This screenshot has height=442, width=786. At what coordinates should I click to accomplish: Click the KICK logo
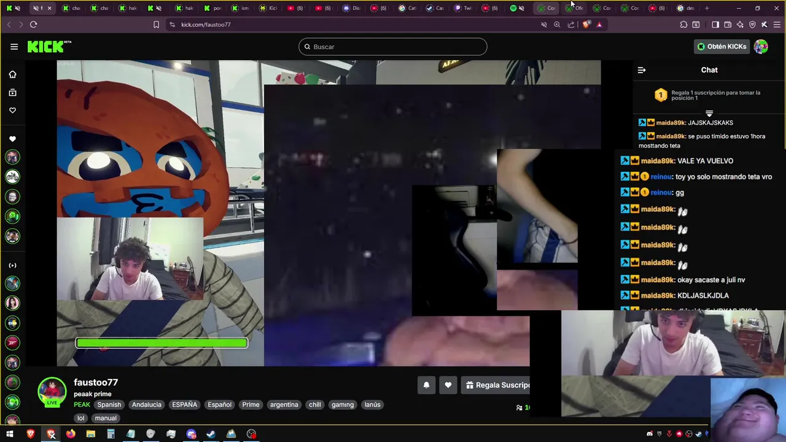coord(49,47)
